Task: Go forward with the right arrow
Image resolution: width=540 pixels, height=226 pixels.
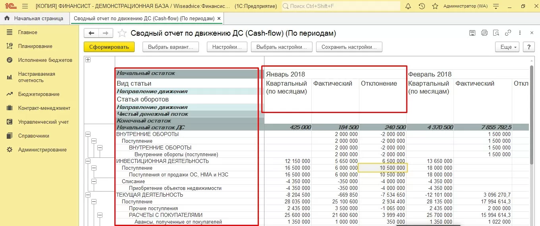Action: point(106,33)
